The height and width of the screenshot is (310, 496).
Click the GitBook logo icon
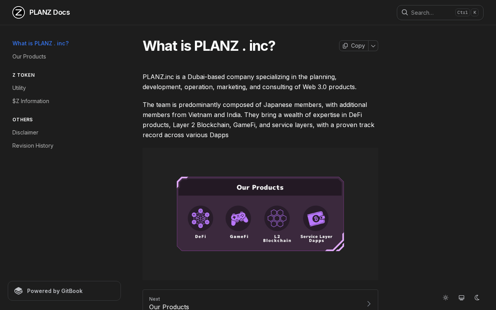[x=19, y=291]
